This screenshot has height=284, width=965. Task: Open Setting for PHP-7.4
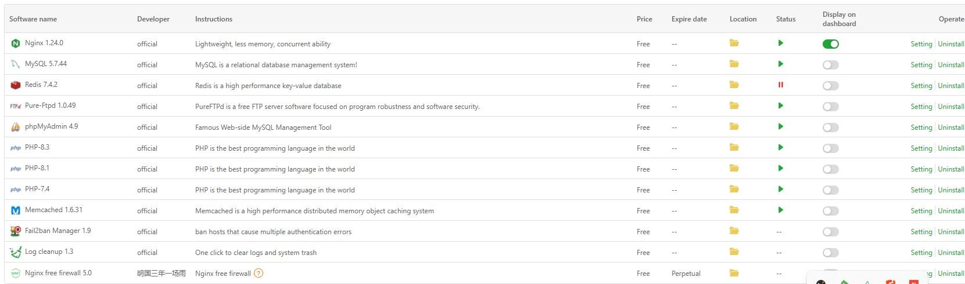coord(921,190)
